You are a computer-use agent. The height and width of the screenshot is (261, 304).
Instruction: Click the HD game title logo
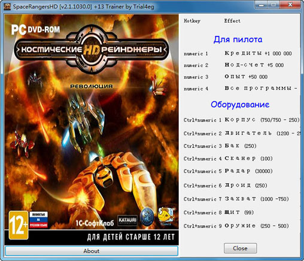(x=92, y=50)
